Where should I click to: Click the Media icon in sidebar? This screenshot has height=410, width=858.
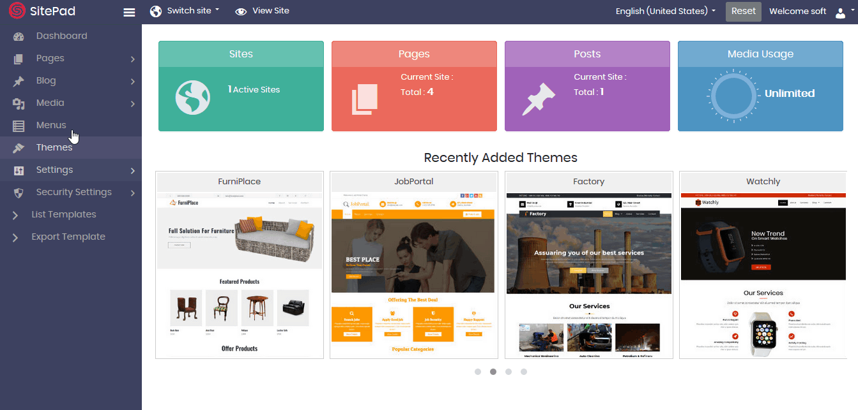(x=19, y=103)
